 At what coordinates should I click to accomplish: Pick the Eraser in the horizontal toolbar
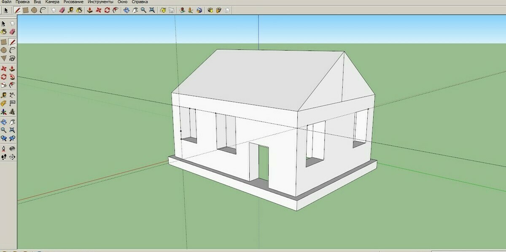click(62, 10)
